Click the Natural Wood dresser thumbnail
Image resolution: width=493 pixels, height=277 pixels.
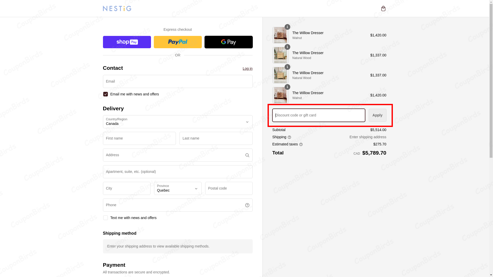point(280,55)
